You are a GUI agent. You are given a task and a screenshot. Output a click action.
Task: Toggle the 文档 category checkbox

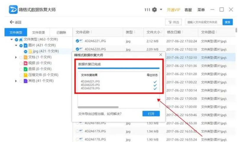(21, 57)
